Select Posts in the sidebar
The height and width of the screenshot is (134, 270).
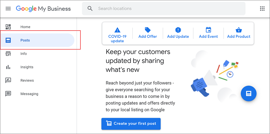tap(37, 40)
